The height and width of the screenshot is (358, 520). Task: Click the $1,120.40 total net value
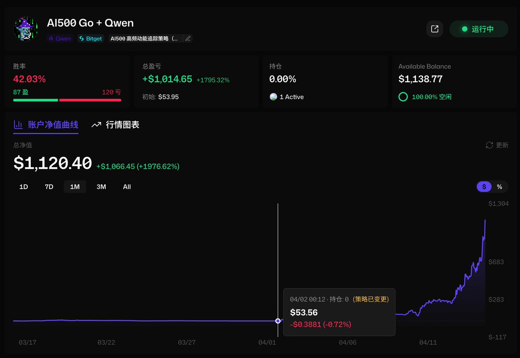53,163
